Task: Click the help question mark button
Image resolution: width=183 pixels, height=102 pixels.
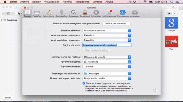Action: click(x=155, y=90)
